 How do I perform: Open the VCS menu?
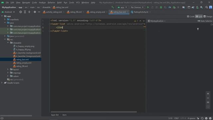click(78, 3)
